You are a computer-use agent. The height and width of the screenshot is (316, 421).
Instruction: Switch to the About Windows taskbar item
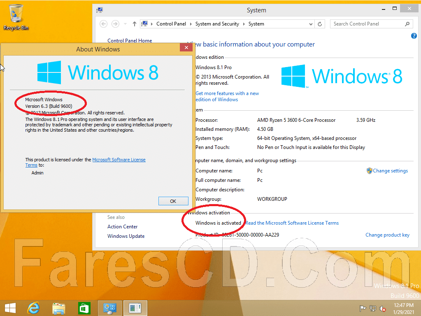click(x=135, y=308)
